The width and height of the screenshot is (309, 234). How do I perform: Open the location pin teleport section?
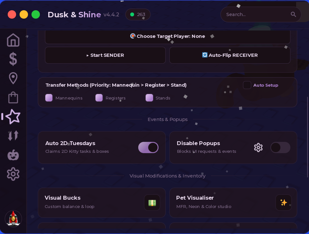tap(13, 78)
